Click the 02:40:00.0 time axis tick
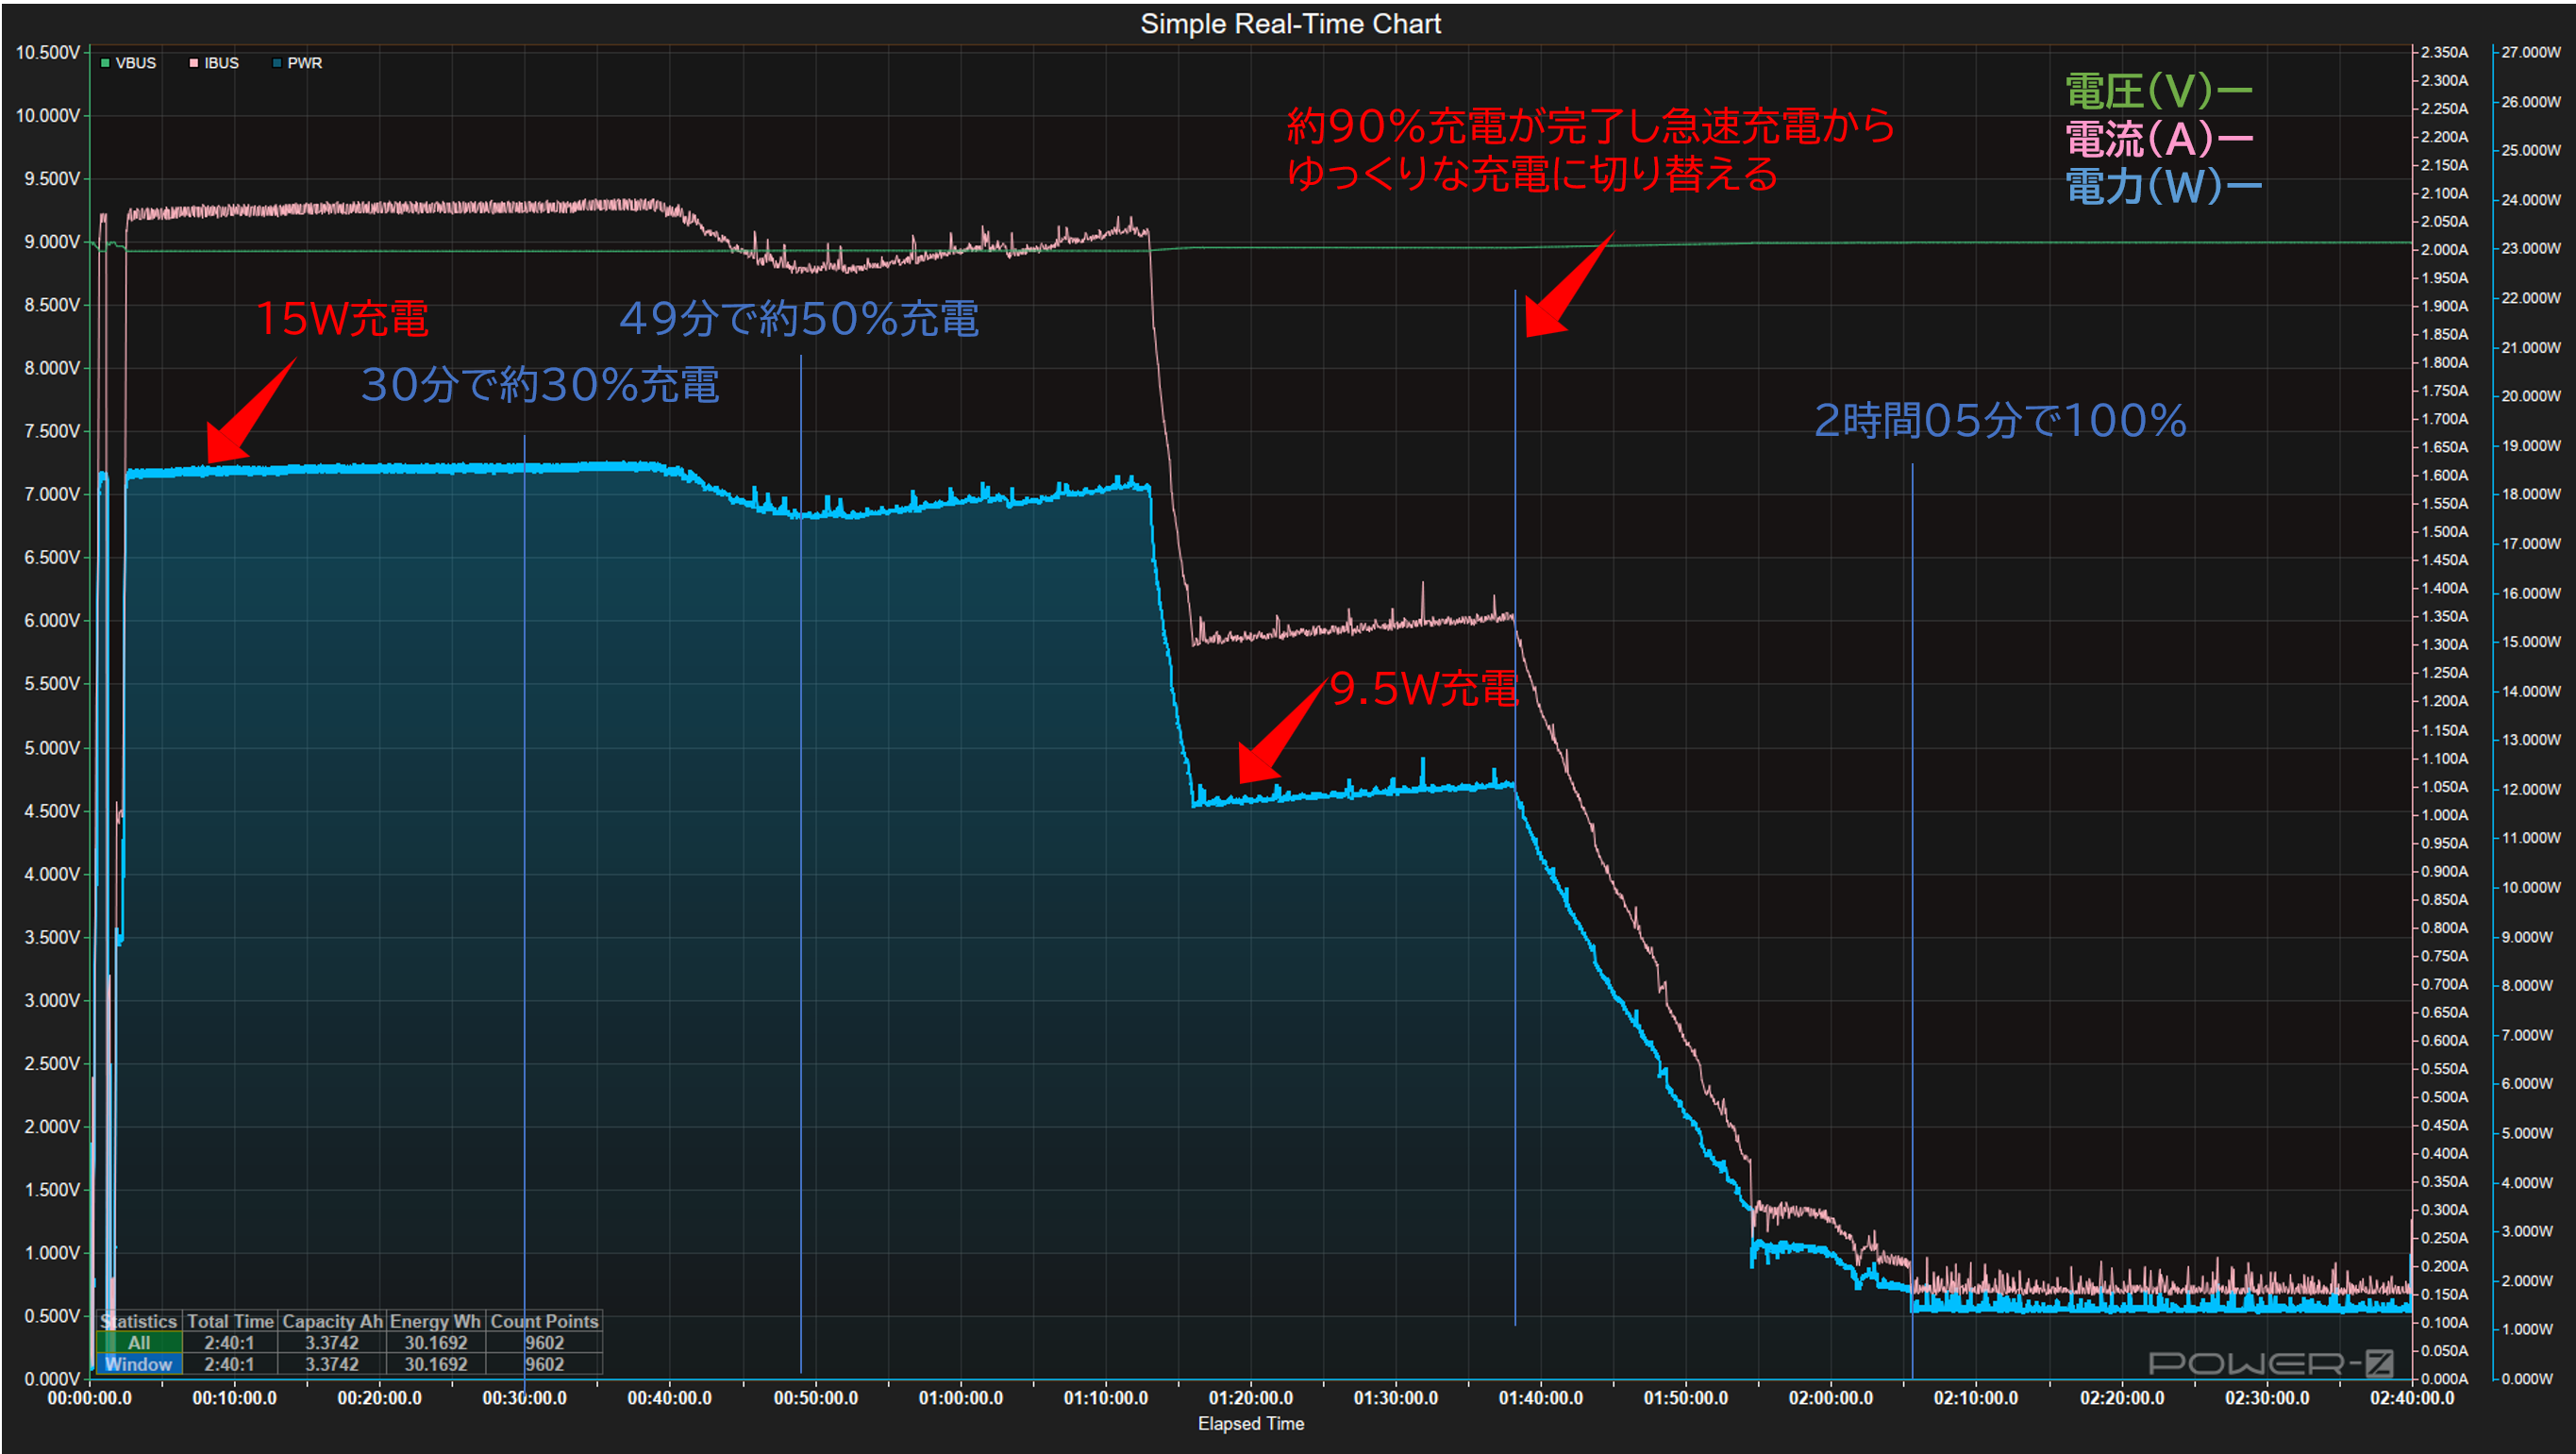This screenshot has height=1454, width=2576. click(x=2411, y=1398)
